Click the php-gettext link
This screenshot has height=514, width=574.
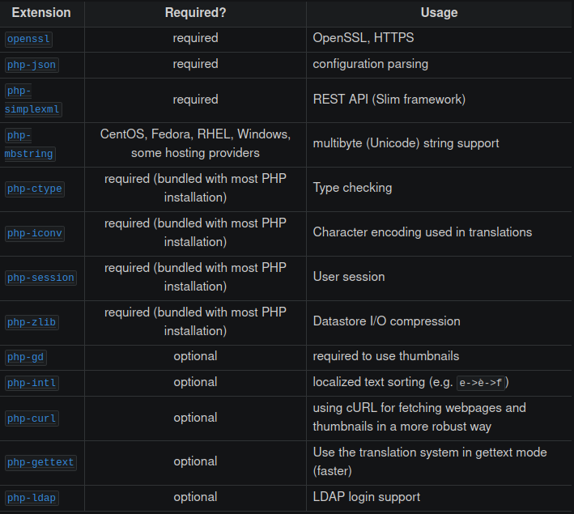pyautogui.click(x=40, y=462)
